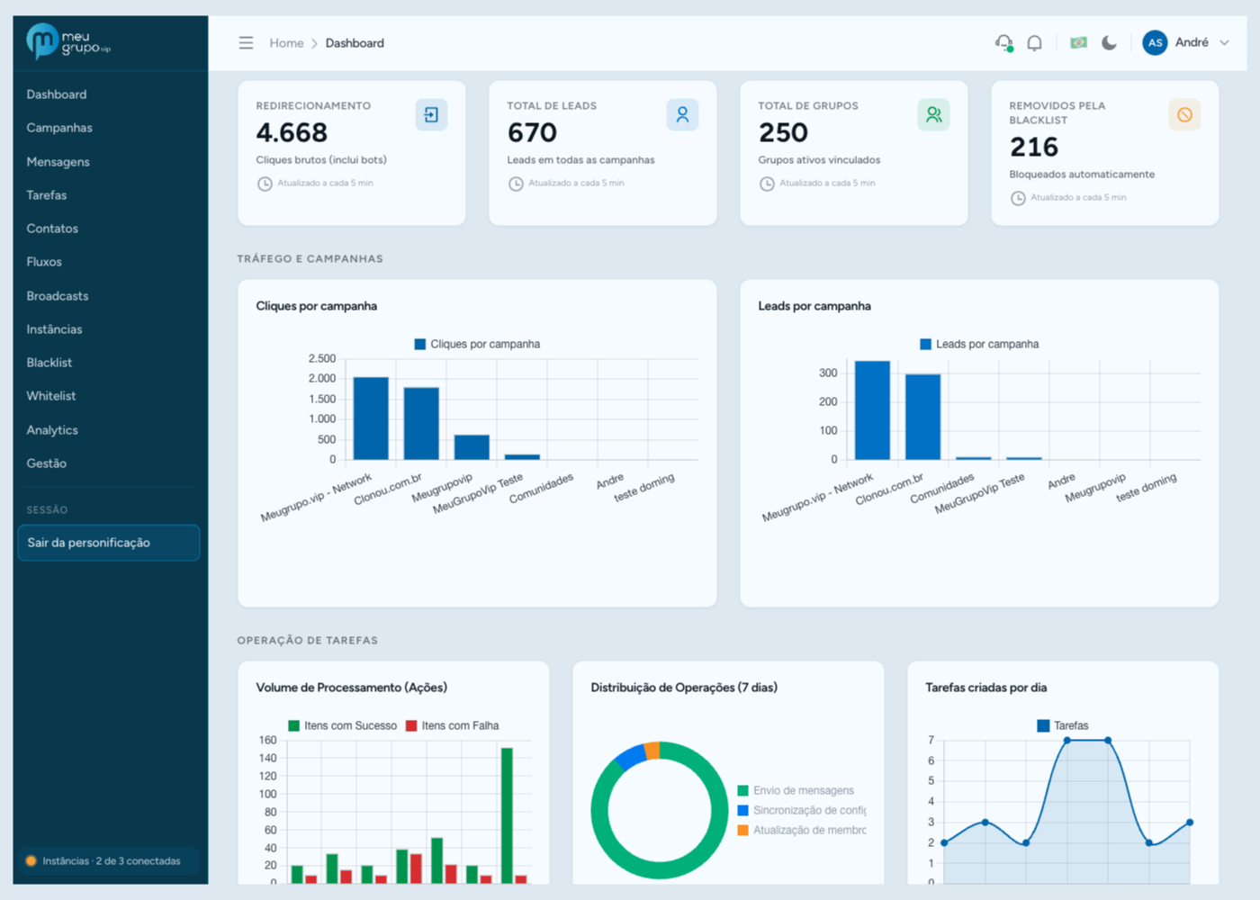Click Clonou.com.br leads bar
The height and width of the screenshot is (900, 1260).
point(922,417)
